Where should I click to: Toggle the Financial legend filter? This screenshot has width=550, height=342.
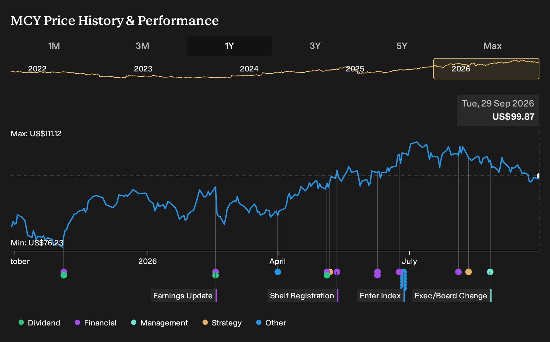(96, 323)
